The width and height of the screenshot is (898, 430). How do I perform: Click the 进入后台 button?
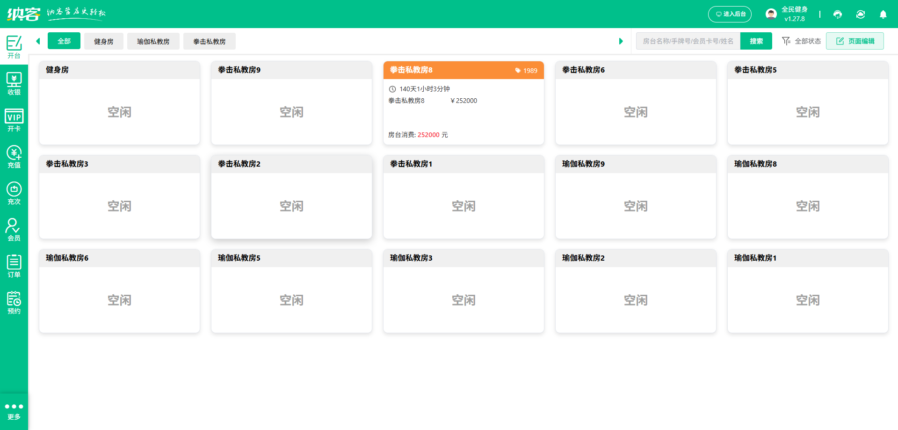point(730,15)
